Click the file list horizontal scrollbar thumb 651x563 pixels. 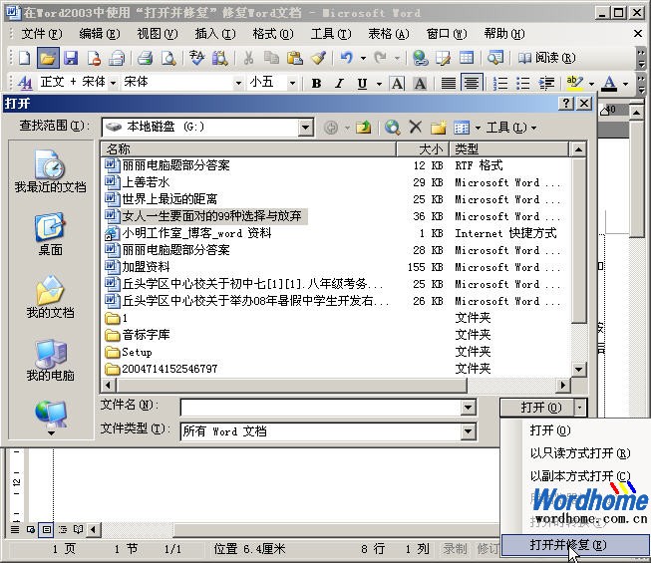point(291,386)
